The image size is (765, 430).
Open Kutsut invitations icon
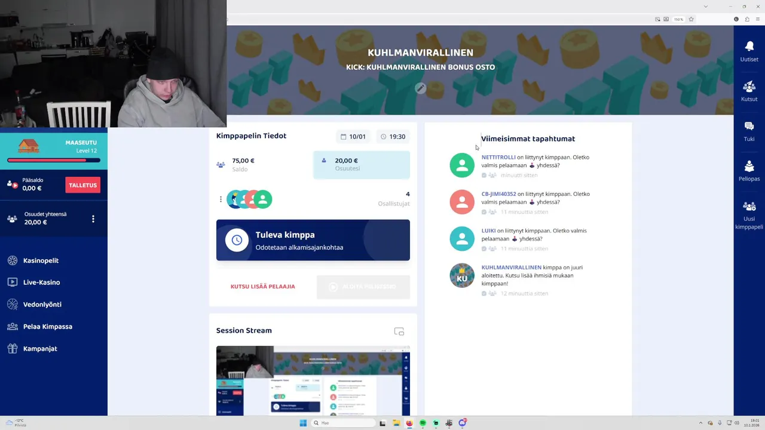749,87
